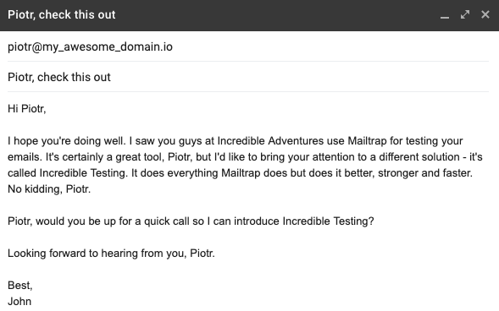
Task: Place cursor at 'I hope you're doing well'
Action: 67,141
